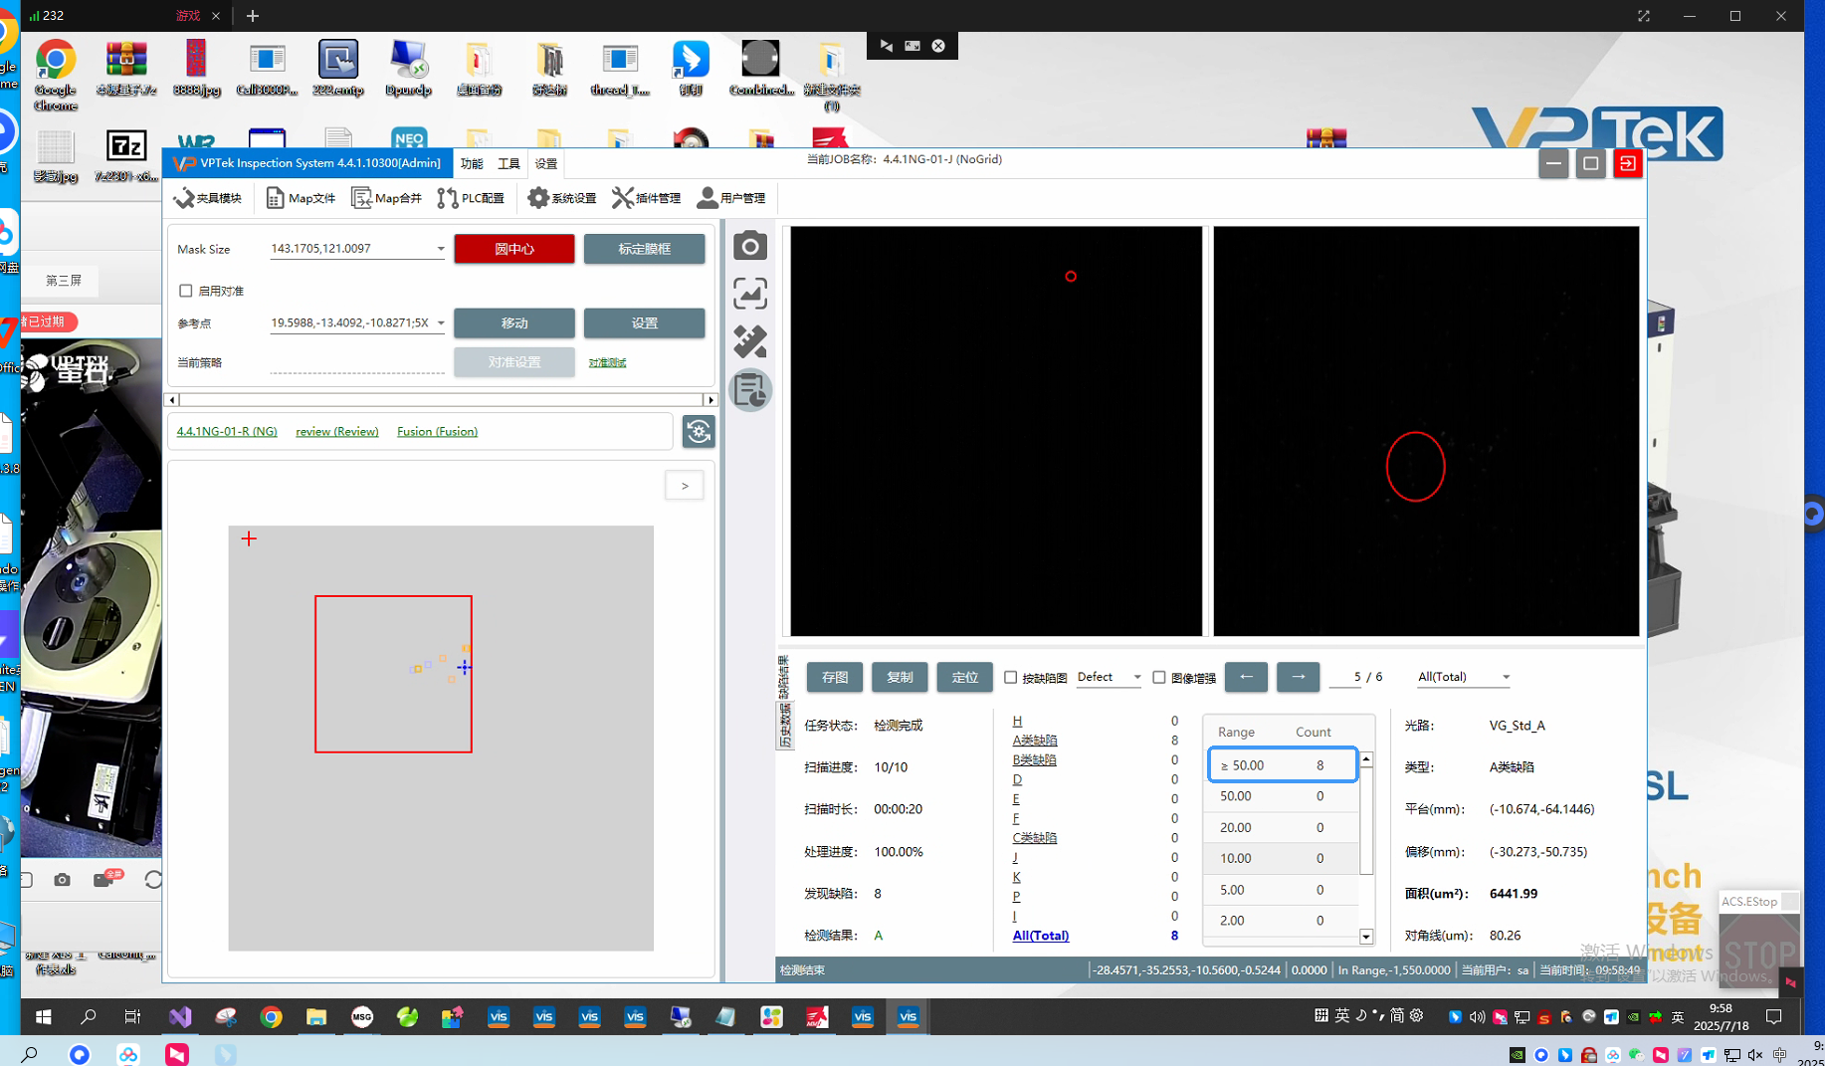Select the ≥ 50.00 range row
The width and height of the screenshot is (1825, 1066).
pyautogui.click(x=1283, y=765)
